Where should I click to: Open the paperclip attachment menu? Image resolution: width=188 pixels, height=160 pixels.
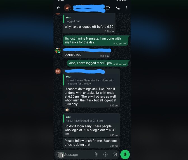coord(96,154)
